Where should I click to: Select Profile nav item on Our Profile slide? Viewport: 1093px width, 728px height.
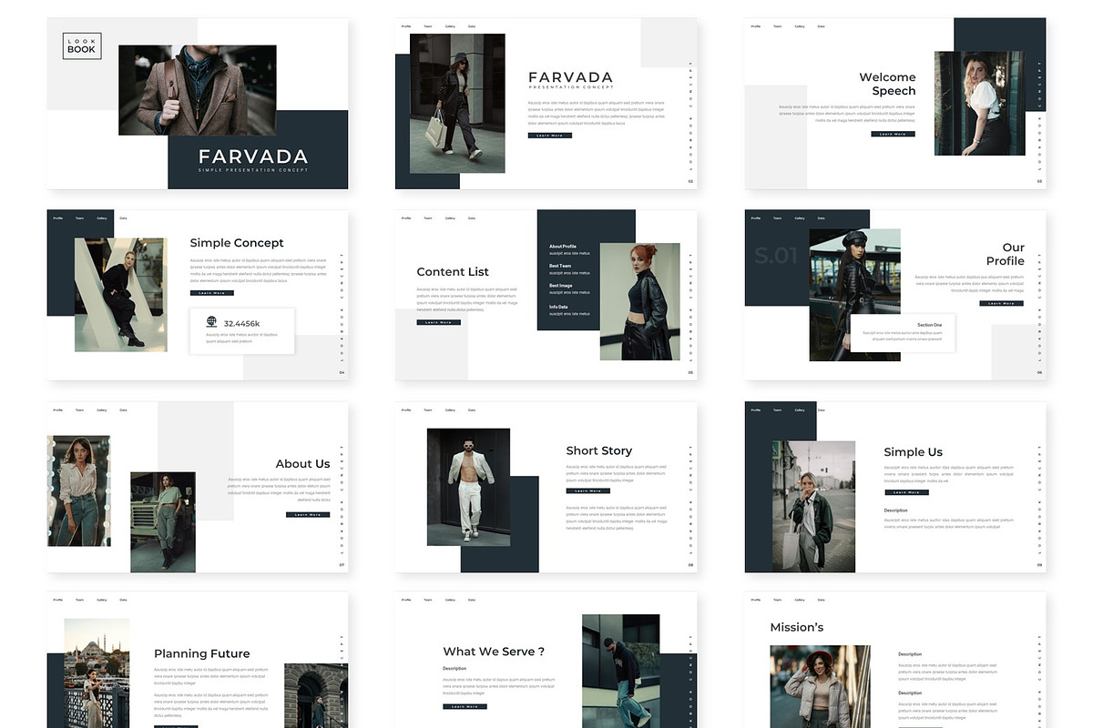pyautogui.click(x=756, y=218)
